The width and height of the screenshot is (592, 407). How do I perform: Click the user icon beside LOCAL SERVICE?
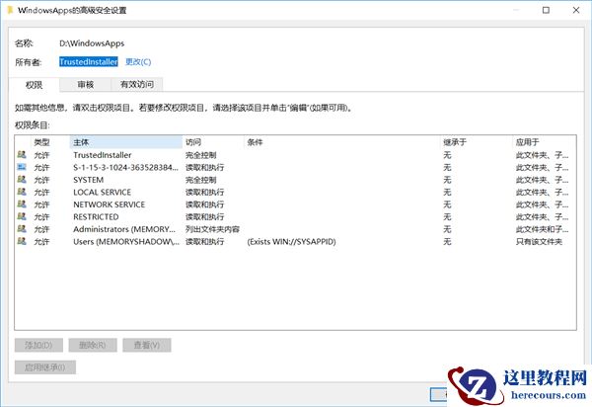coord(22,192)
